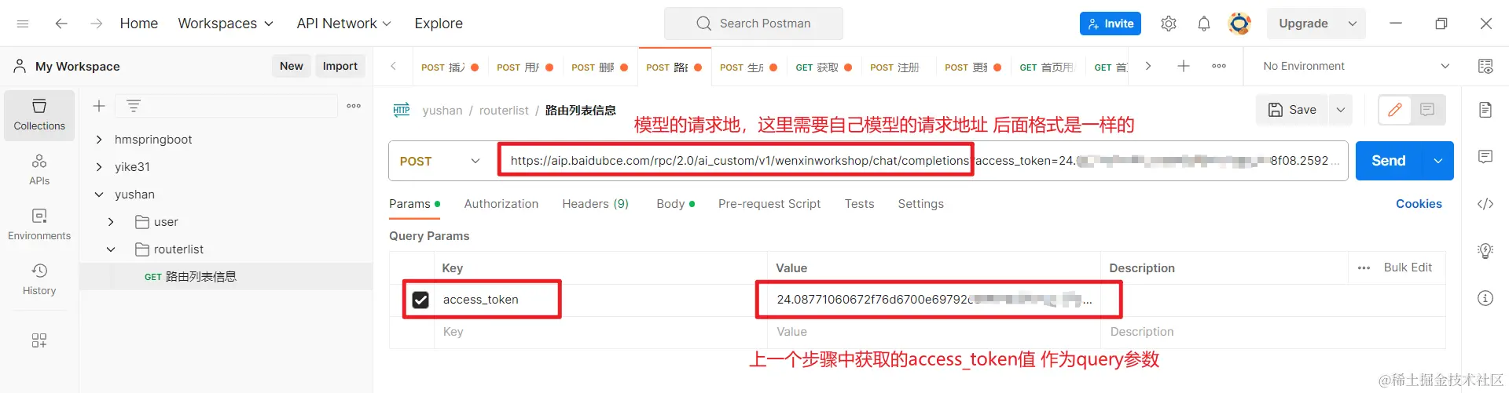Click the request URL input field
The image size is (1509, 393).
click(x=923, y=161)
